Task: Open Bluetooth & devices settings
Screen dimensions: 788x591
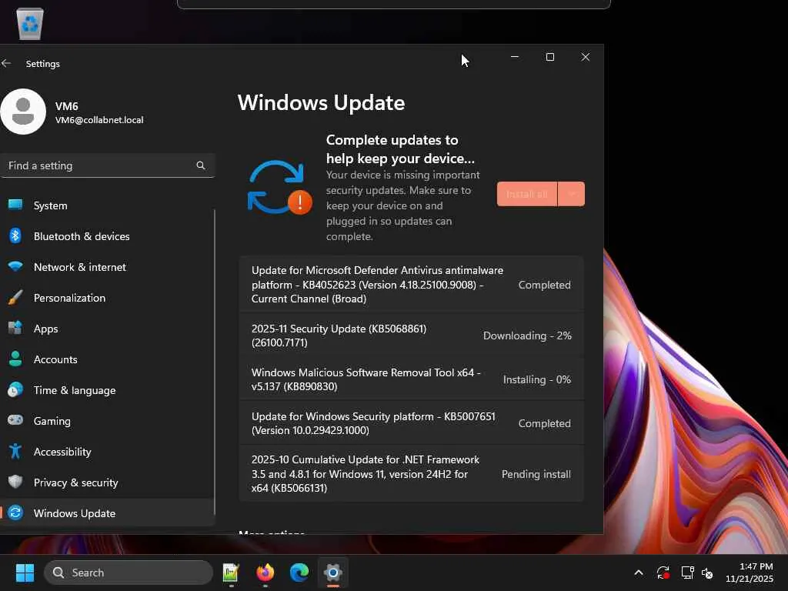Action: (x=108, y=236)
